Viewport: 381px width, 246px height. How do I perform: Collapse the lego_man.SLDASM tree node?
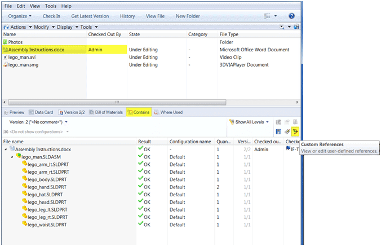coord(12,156)
